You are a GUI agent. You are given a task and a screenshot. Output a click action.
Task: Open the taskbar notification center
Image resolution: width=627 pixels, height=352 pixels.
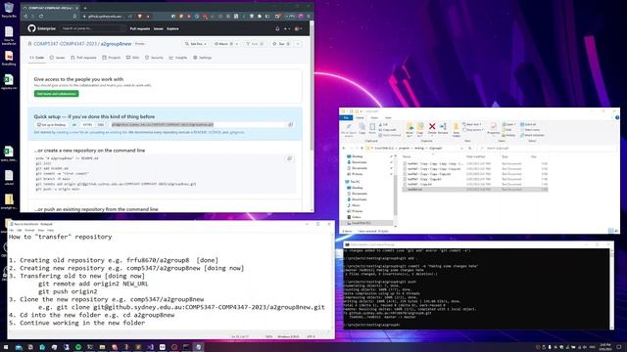pyautogui.click(x=619, y=347)
